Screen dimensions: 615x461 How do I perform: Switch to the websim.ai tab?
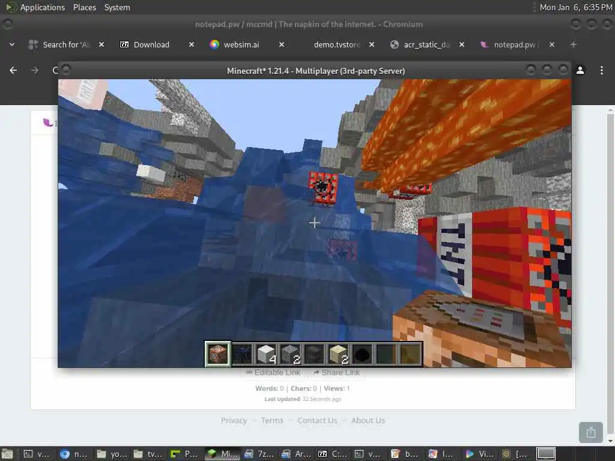coord(241,44)
